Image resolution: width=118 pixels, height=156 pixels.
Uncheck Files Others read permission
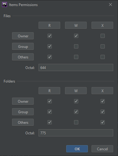[x=50, y=57]
